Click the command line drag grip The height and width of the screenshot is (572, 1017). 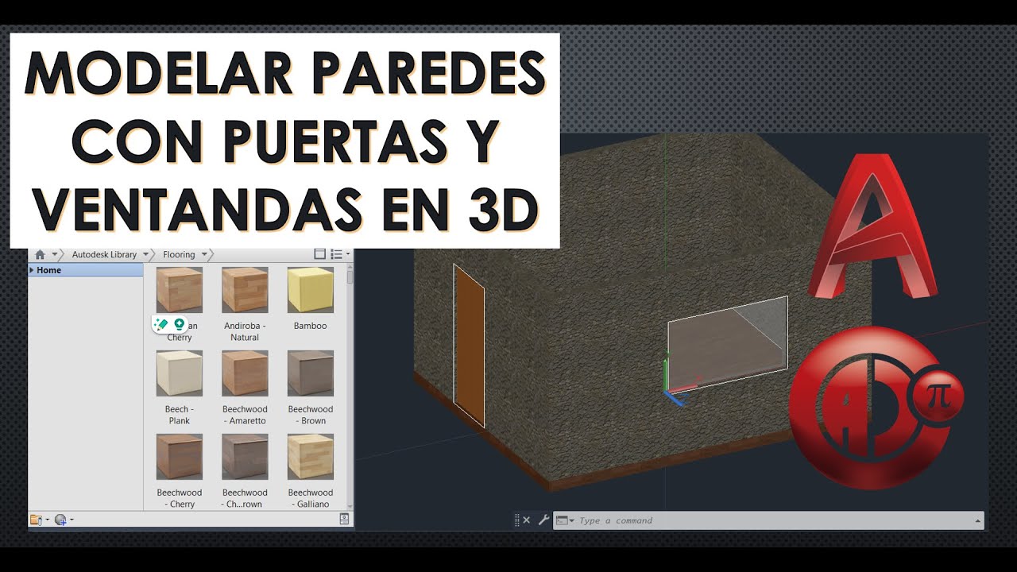click(517, 520)
